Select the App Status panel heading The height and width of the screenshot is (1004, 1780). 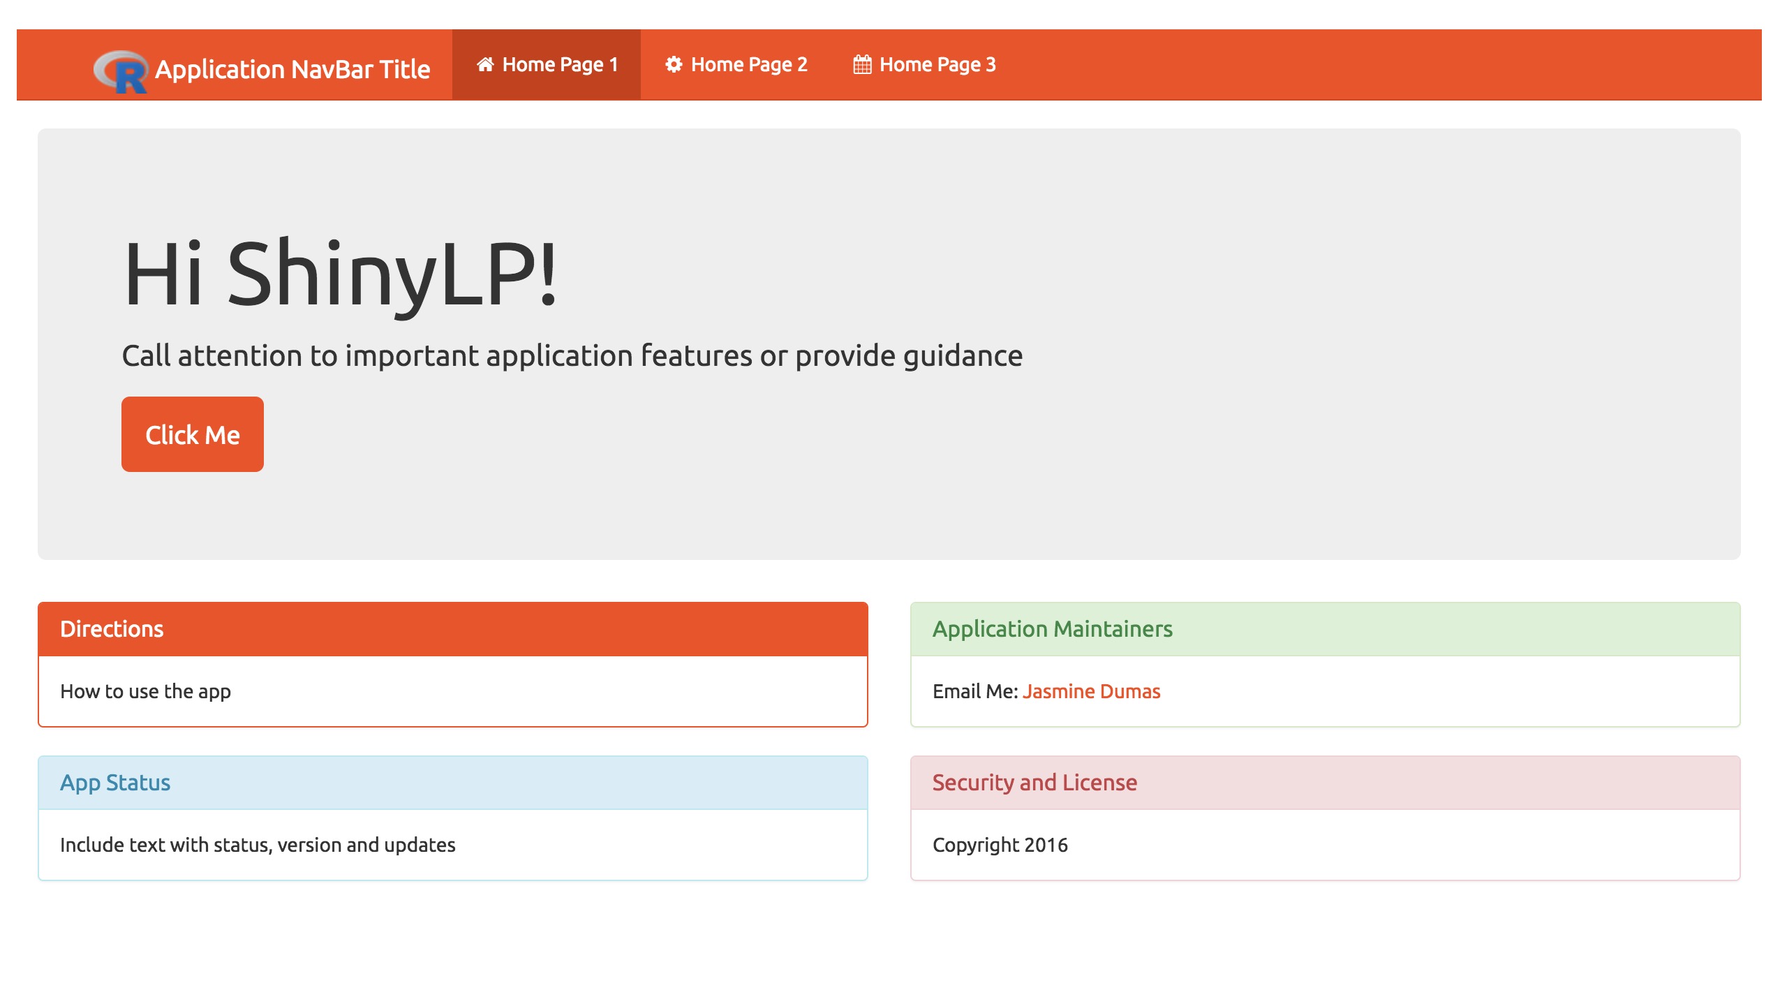[115, 782]
